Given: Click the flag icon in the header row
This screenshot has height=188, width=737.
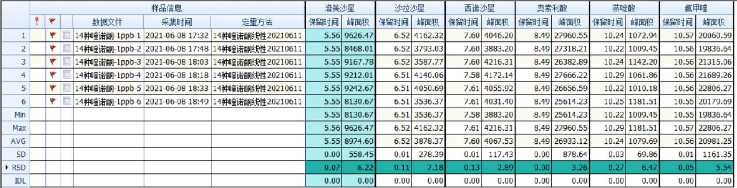Looking at the screenshot, I should tap(53, 21).
